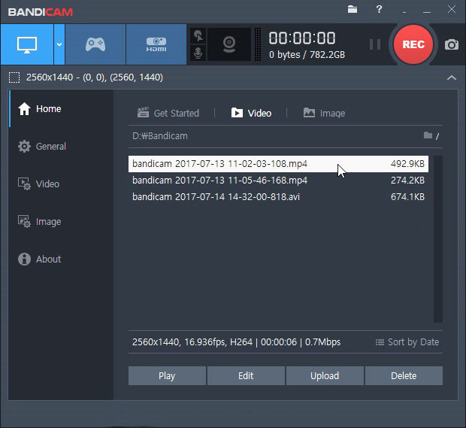This screenshot has height=428, width=466.
Task: Select file bandicam 2017-07-13 11-02-03-108.mp4
Action: [278, 164]
